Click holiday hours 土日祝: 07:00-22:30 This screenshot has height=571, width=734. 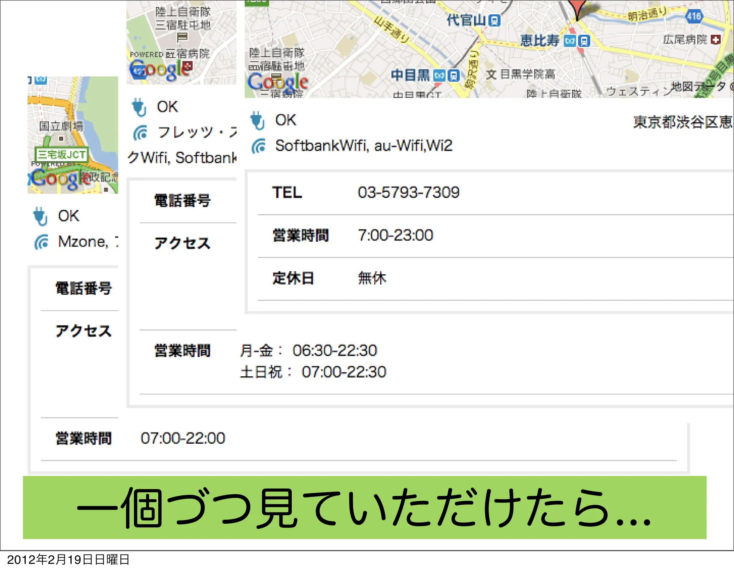tap(313, 372)
